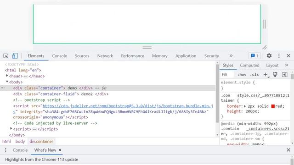294x165 pixels.
Task: Toggle the computed styles sidebar icon
Action: pyautogui.click(x=284, y=75)
